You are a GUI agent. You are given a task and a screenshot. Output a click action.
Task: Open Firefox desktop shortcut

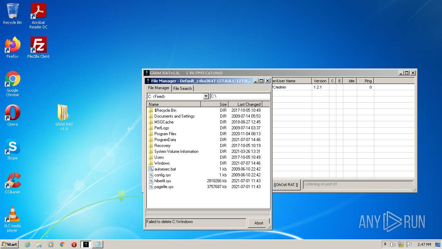coord(12,47)
